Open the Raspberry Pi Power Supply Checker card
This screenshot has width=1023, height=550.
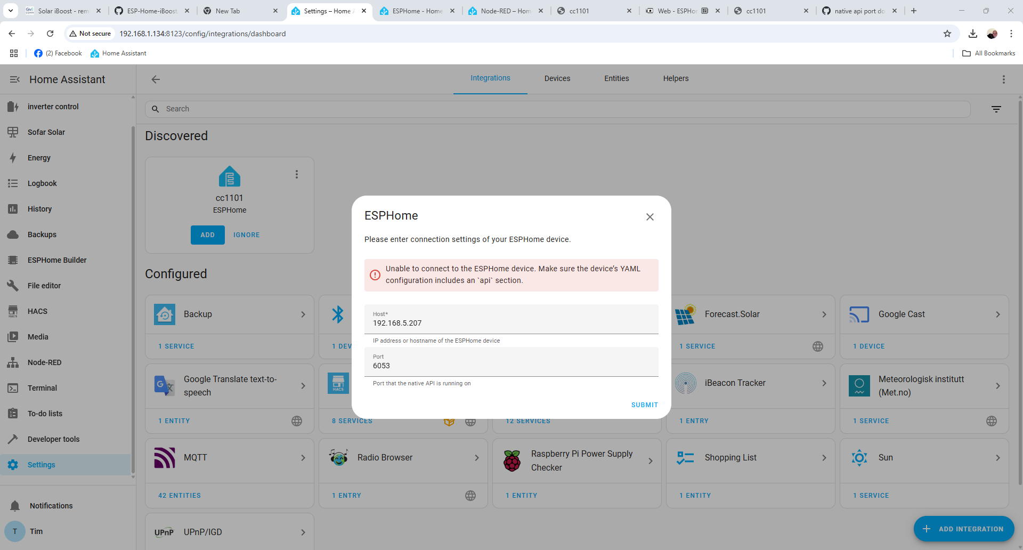[577, 461]
